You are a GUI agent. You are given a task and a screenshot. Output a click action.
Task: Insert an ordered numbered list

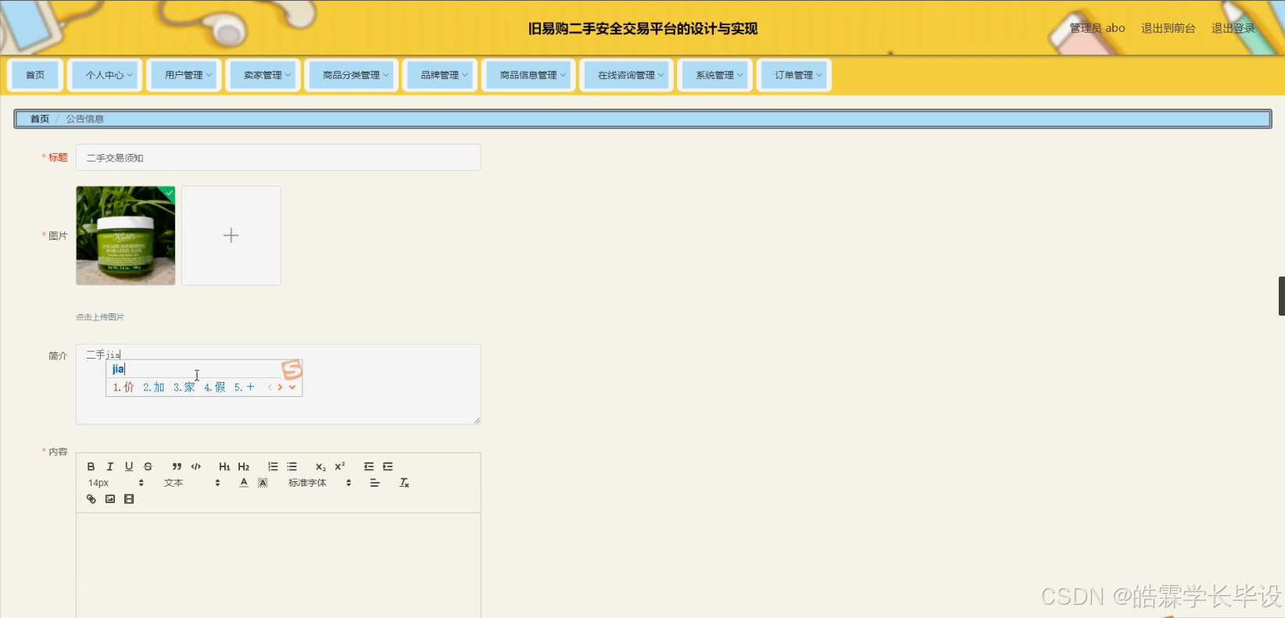(273, 466)
